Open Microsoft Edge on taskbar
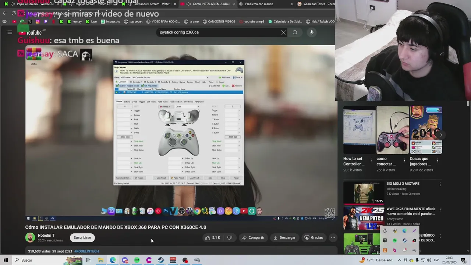This screenshot has width=471, height=265. click(113, 260)
